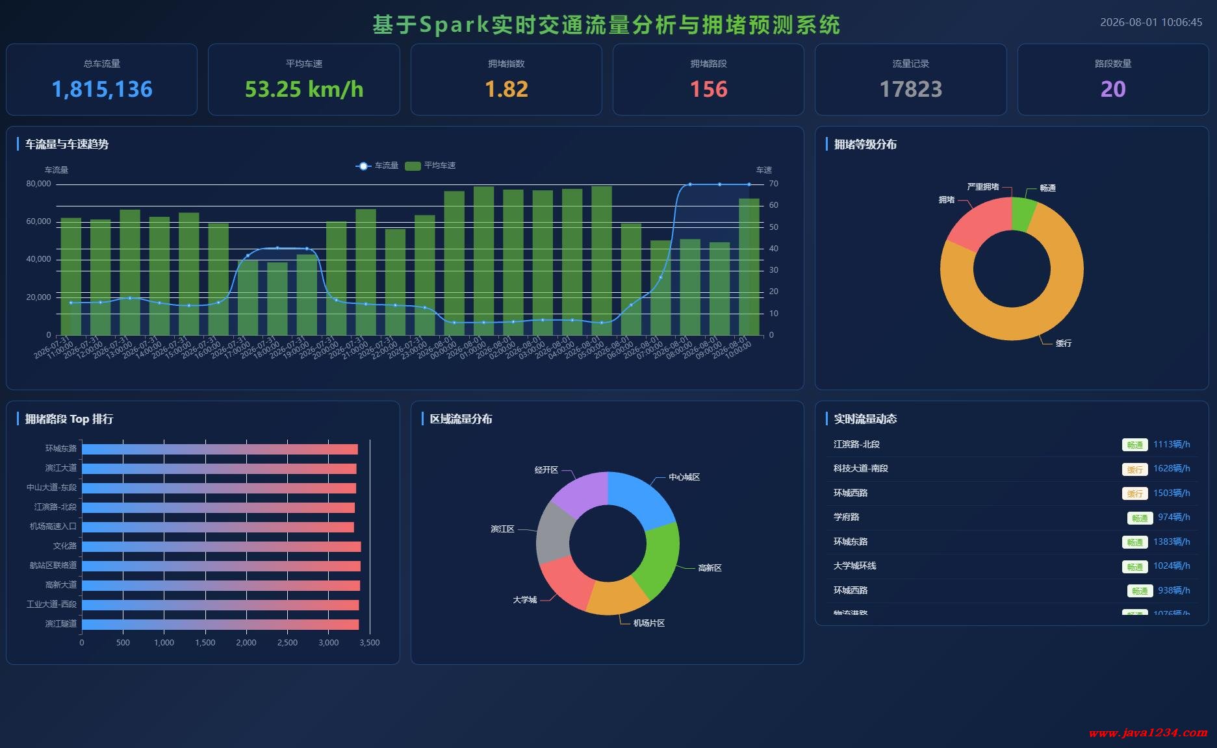Toggle the 车流量 legend series marker
The image size is (1217, 748).
363,166
